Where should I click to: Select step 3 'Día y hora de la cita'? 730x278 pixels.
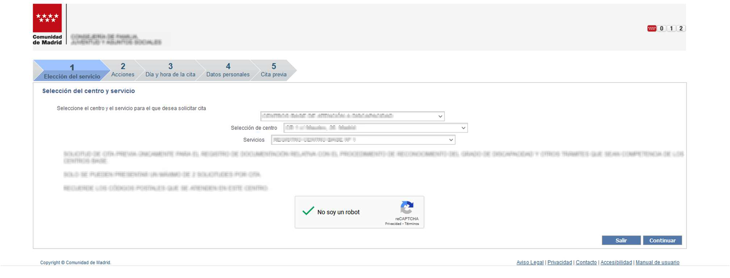click(x=170, y=70)
